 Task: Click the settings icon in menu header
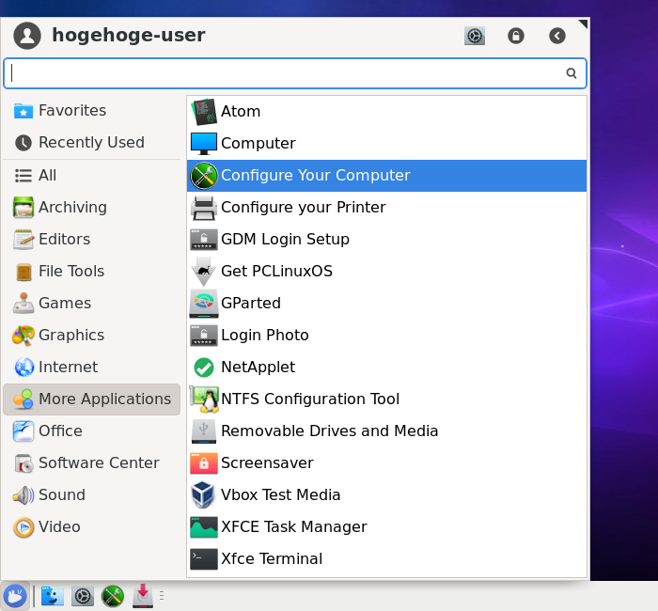coord(475,36)
